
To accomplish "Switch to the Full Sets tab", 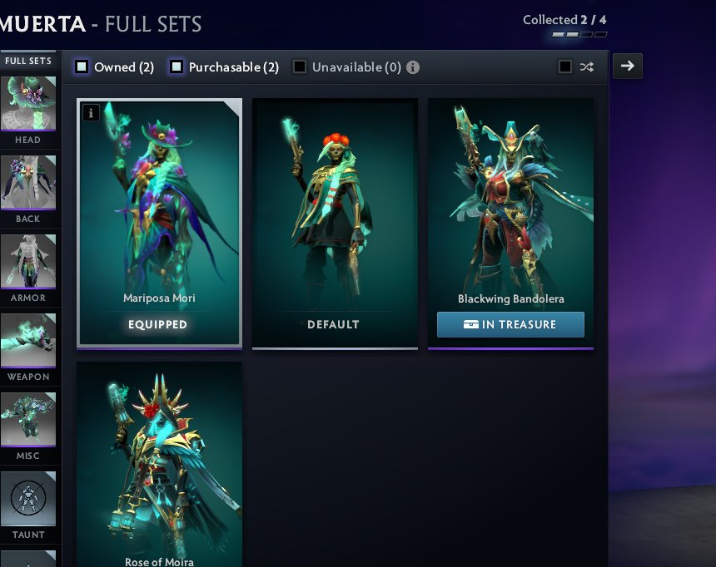I will coord(28,62).
